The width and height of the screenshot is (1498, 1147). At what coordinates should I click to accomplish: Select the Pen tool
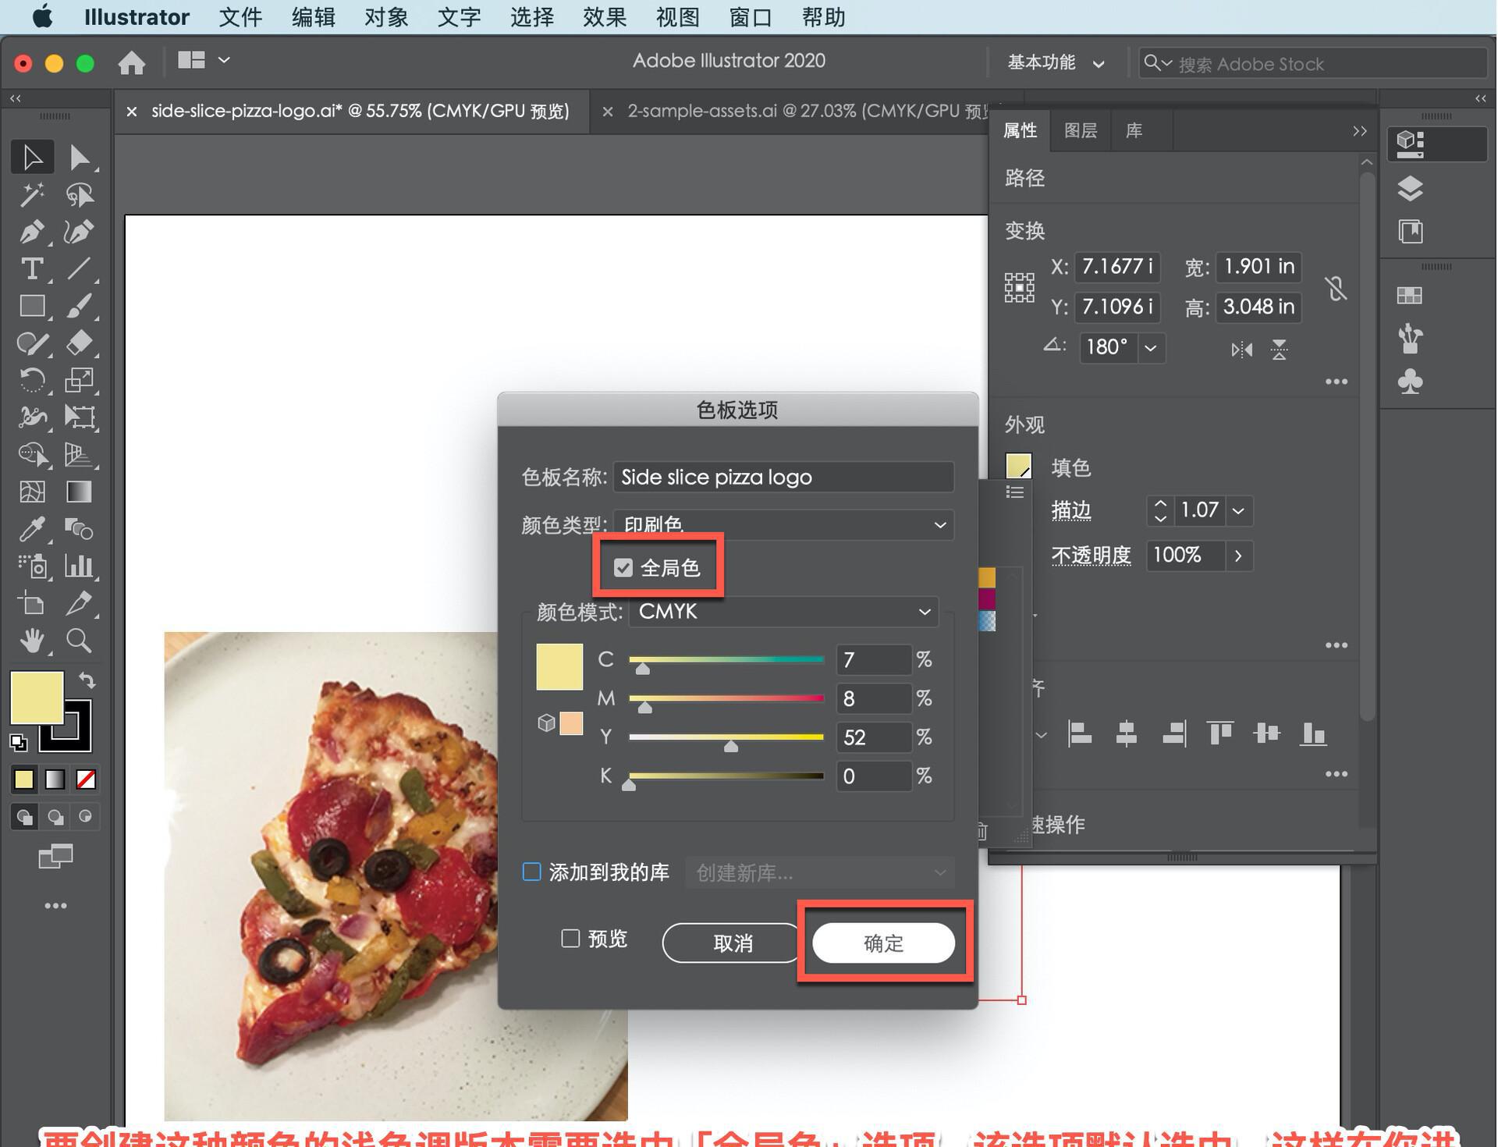pyautogui.click(x=32, y=232)
